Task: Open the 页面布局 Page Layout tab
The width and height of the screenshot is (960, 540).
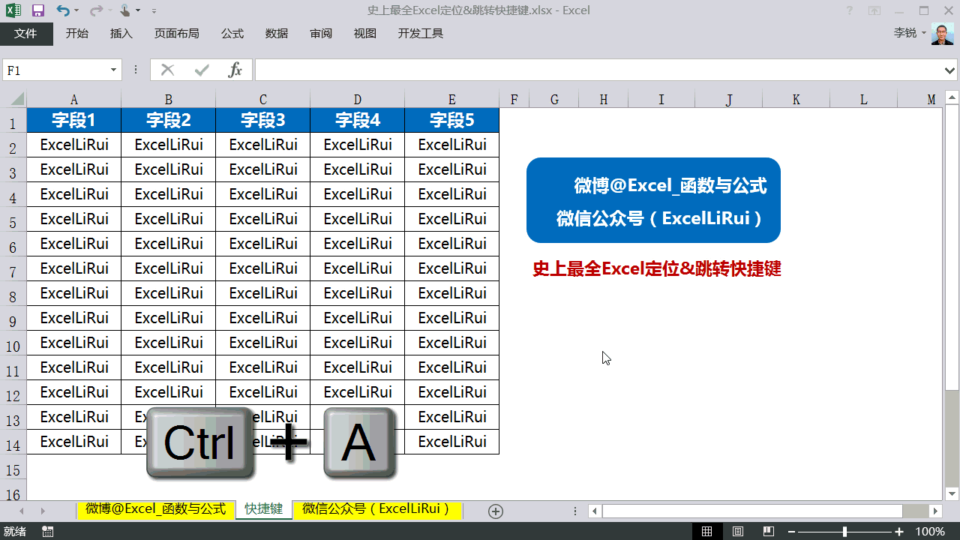Action: [x=177, y=34]
